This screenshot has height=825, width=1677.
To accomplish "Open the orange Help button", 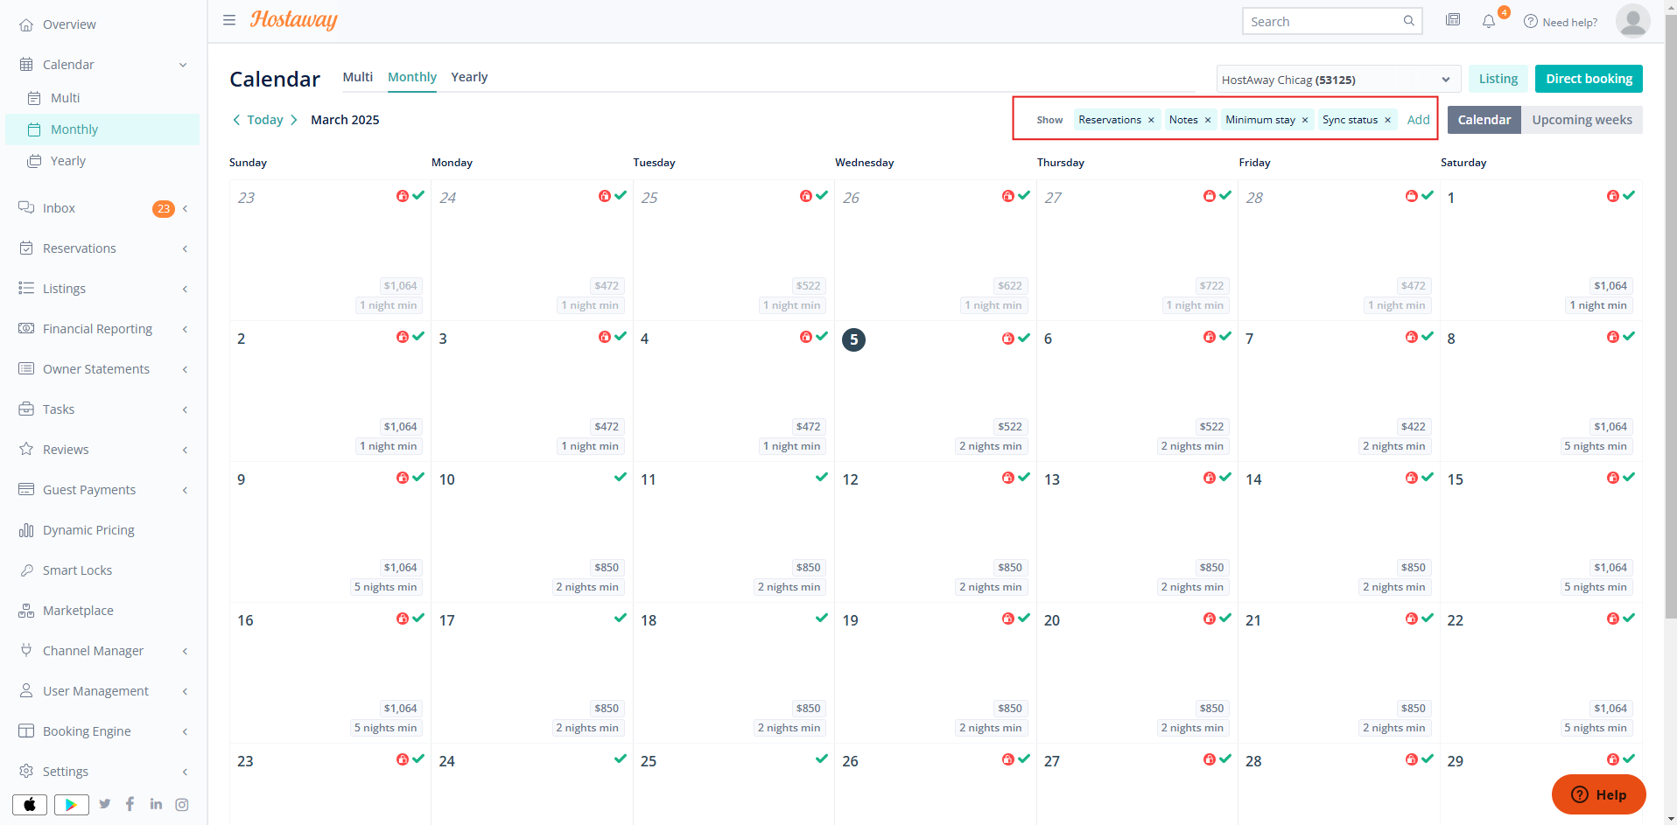I will pos(1598,794).
